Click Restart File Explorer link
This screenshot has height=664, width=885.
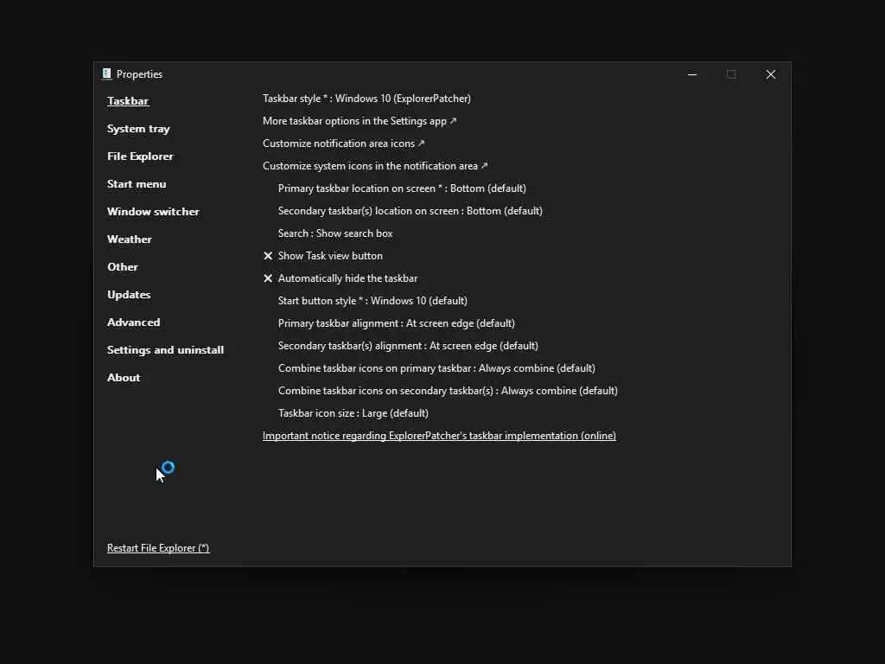click(158, 548)
